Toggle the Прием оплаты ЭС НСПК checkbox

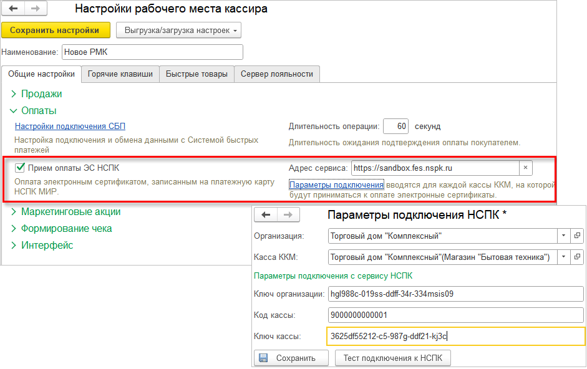21,167
